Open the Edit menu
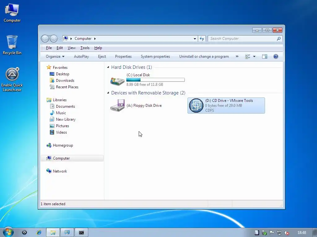 59,48
